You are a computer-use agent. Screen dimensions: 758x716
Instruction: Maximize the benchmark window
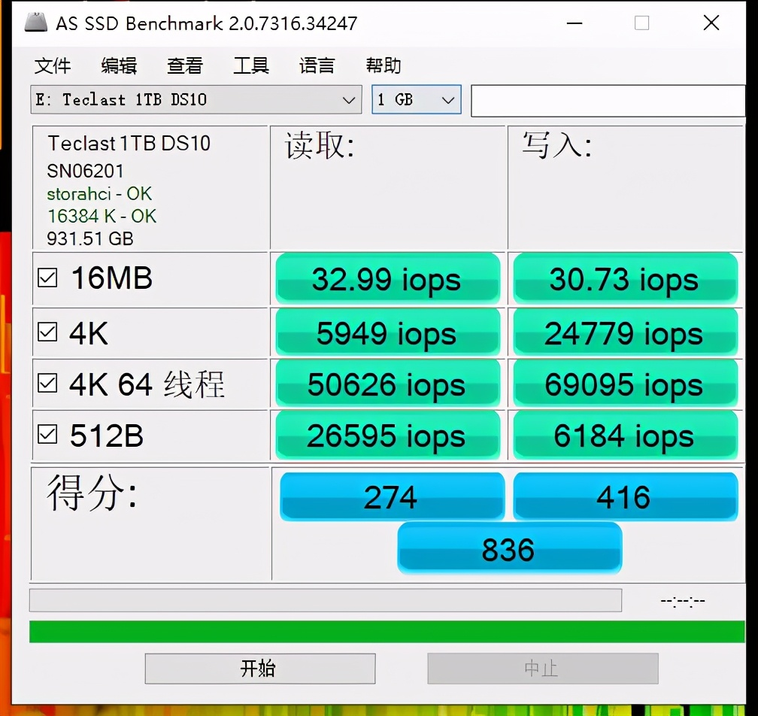641,23
